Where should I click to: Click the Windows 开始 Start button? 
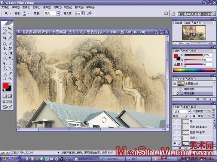pos(10,159)
